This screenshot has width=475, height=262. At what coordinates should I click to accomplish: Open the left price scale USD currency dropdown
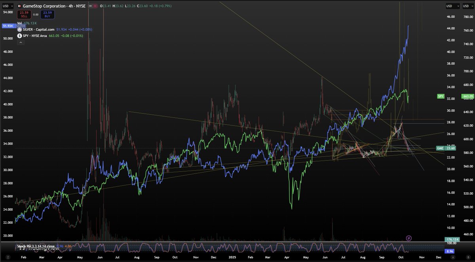[7, 6]
